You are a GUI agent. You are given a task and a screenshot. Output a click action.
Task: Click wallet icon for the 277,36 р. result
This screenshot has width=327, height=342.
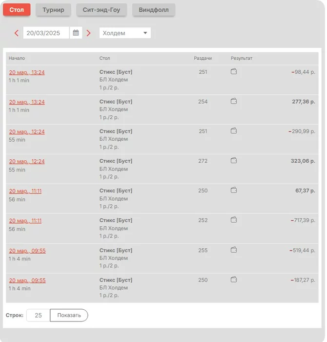[x=234, y=102]
